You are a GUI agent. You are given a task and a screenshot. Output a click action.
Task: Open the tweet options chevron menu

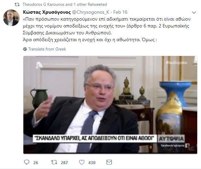194,12
